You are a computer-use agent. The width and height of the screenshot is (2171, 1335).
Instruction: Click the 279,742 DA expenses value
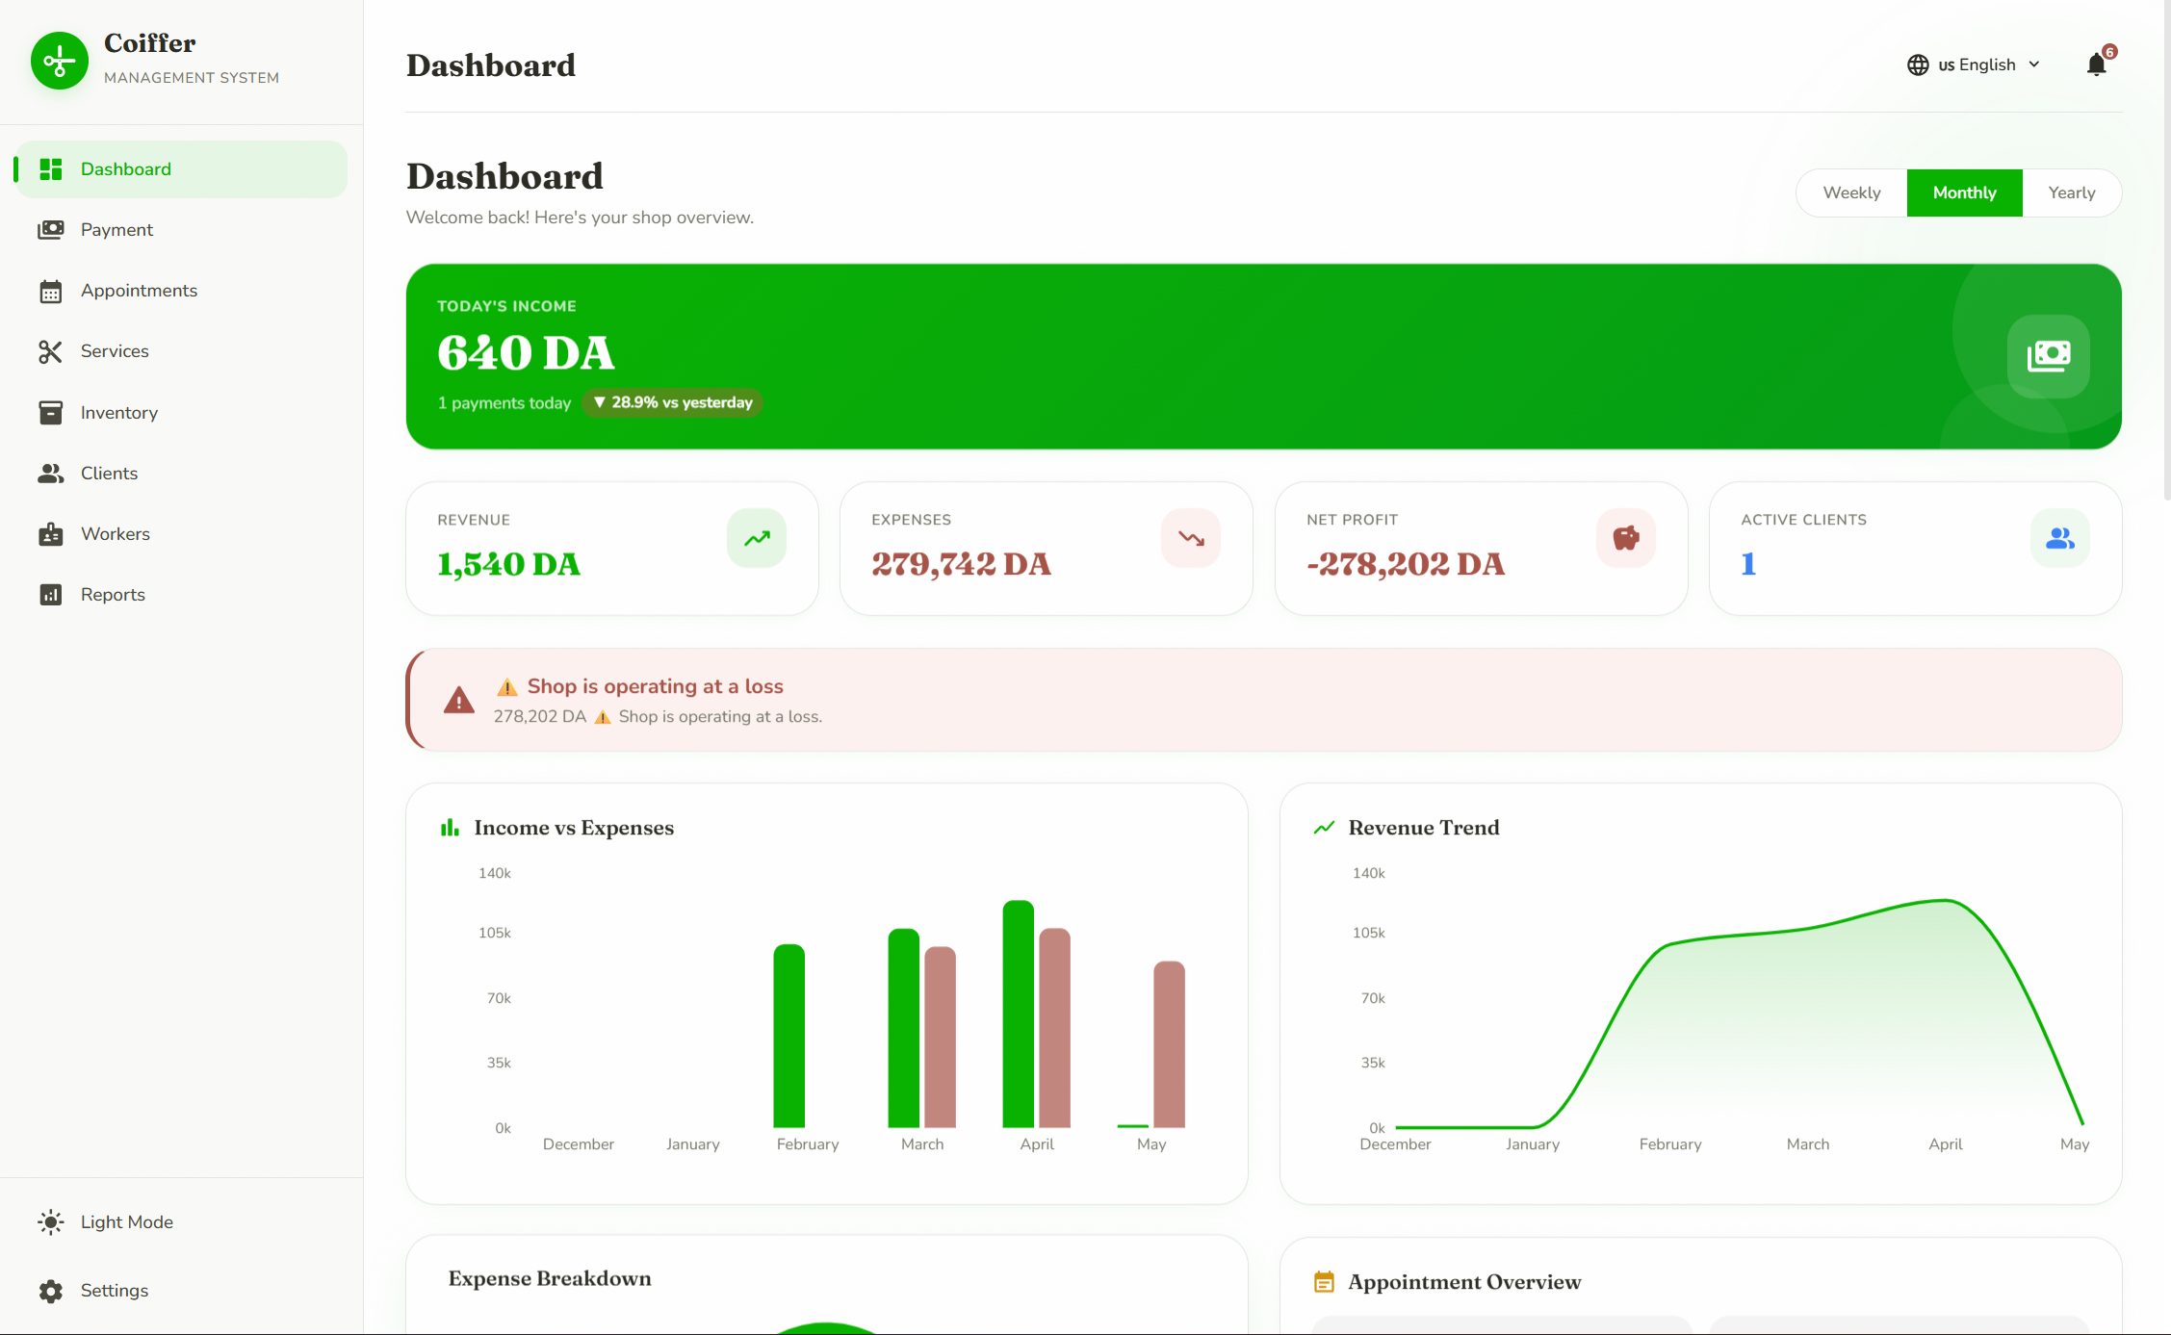(961, 564)
